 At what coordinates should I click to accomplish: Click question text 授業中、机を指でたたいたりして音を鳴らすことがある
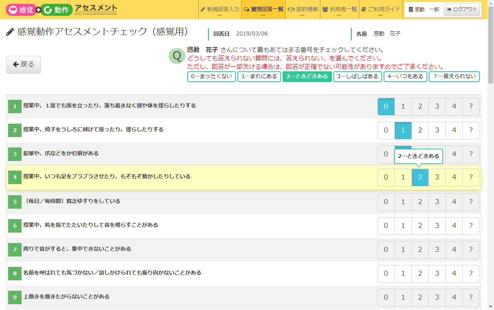point(91,225)
